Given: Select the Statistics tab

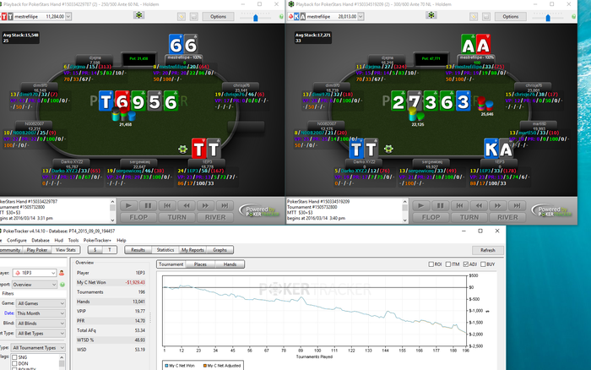Looking at the screenshot, I should click(165, 250).
